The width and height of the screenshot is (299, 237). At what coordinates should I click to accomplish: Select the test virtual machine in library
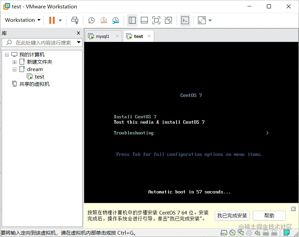(39, 77)
